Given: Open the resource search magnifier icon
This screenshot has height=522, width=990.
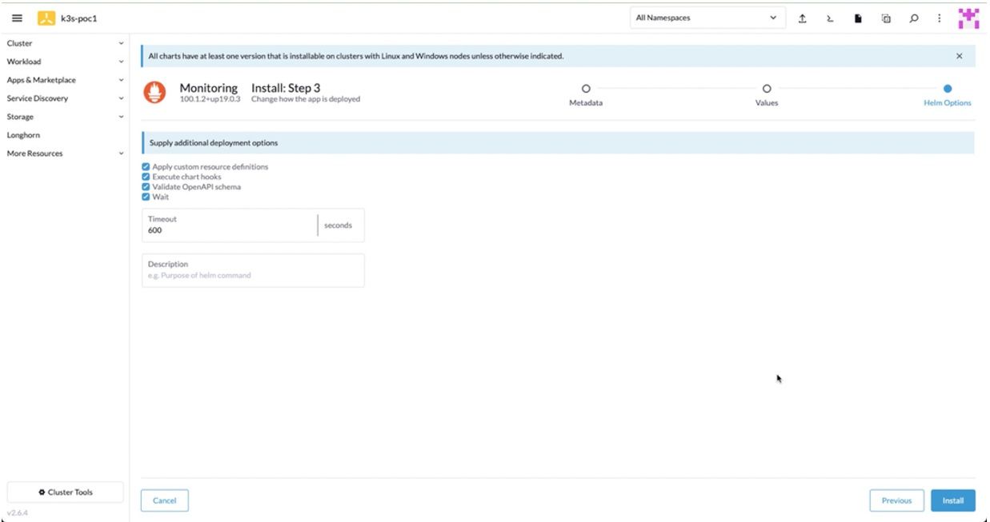Looking at the screenshot, I should click(x=914, y=18).
